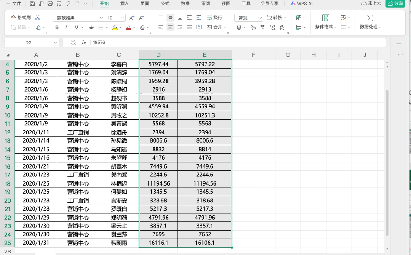Open the Convert (转换) dropdown
The height and width of the screenshot is (255, 411).
tap(276, 18)
